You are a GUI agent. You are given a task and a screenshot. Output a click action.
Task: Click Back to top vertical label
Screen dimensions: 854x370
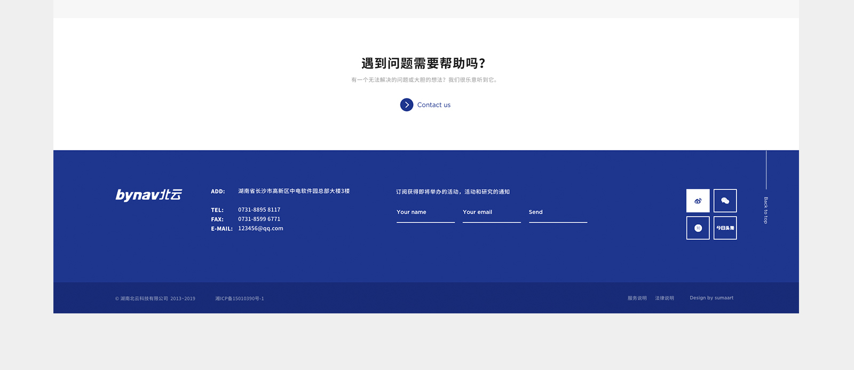click(x=765, y=210)
